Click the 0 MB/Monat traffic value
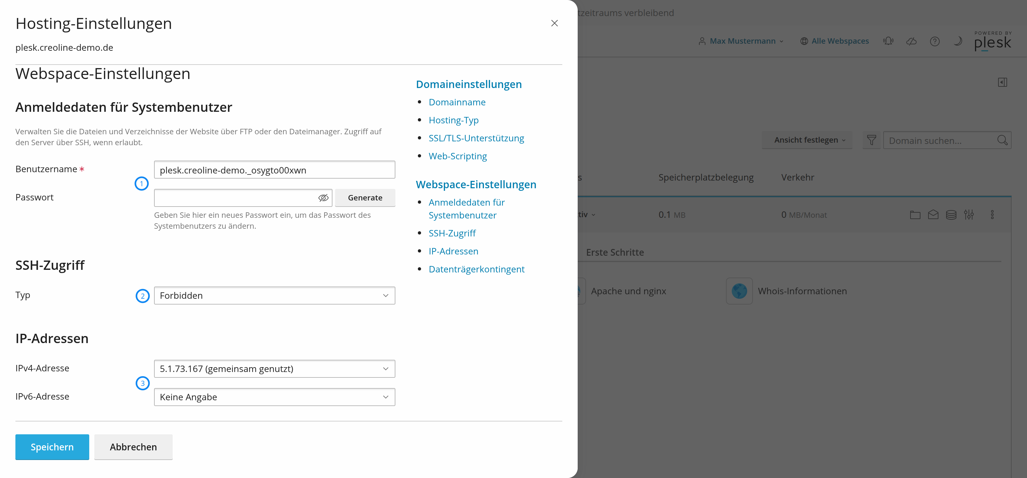Image resolution: width=1027 pixels, height=478 pixels. [x=804, y=215]
